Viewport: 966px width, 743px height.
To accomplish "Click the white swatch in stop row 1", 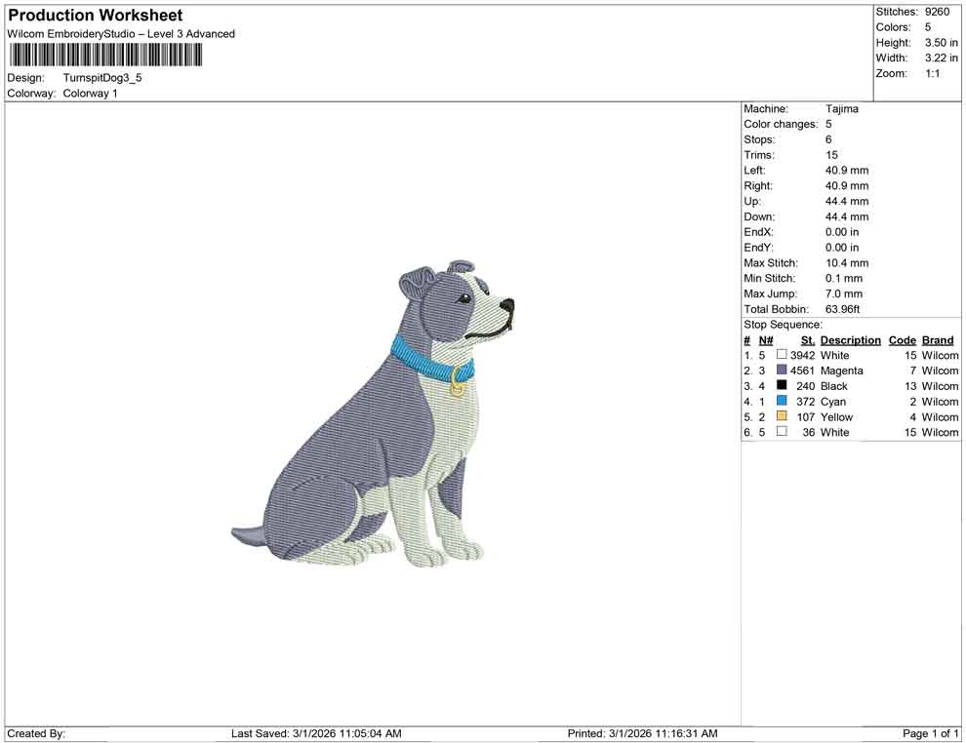I will pos(782,355).
